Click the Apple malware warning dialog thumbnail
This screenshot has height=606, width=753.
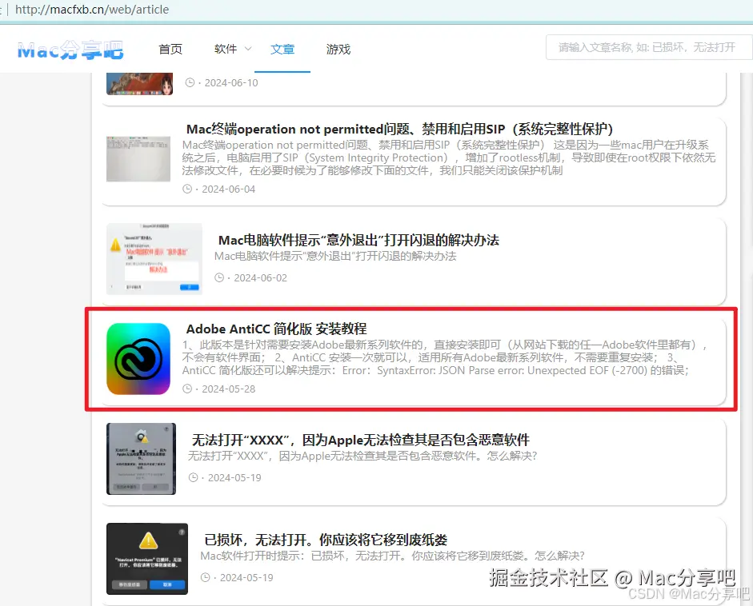click(x=141, y=459)
